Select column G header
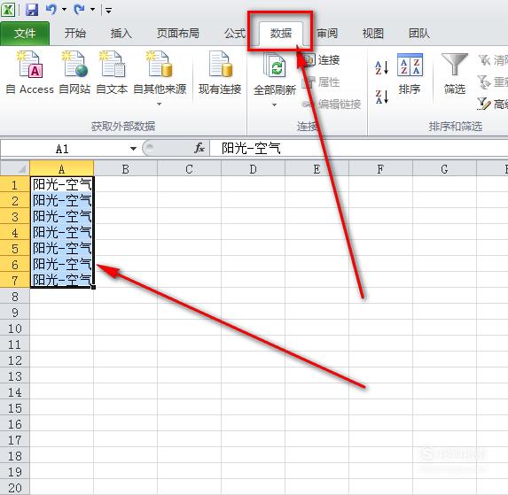 [x=444, y=168]
